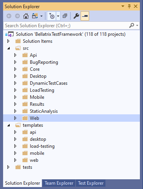The image size is (143, 189).
Task: Toggle the Preview Selected Items button
Action: (x=85, y=16)
